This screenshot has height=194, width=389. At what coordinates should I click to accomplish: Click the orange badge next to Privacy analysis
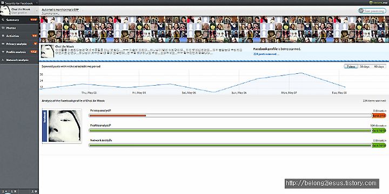pyautogui.click(x=36, y=44)
